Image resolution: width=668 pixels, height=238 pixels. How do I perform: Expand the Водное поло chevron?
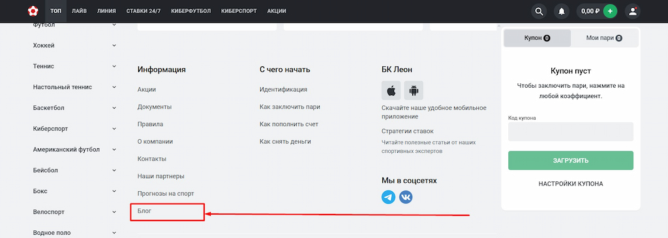[x=114, y=233]
